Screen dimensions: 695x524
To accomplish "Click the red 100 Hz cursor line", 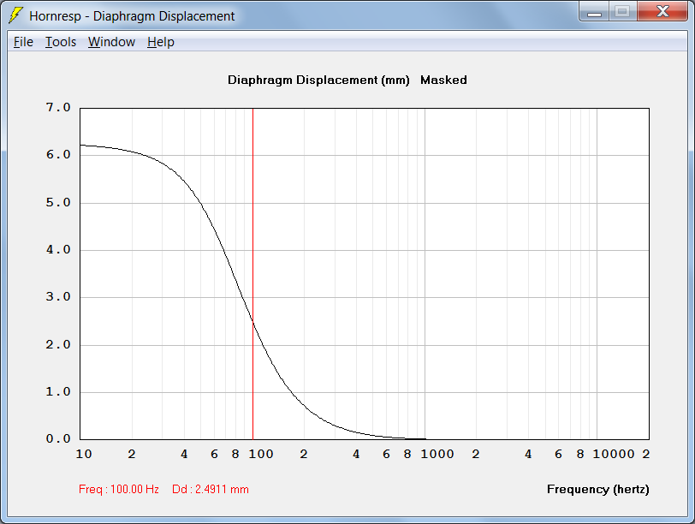I will [252, 274].
